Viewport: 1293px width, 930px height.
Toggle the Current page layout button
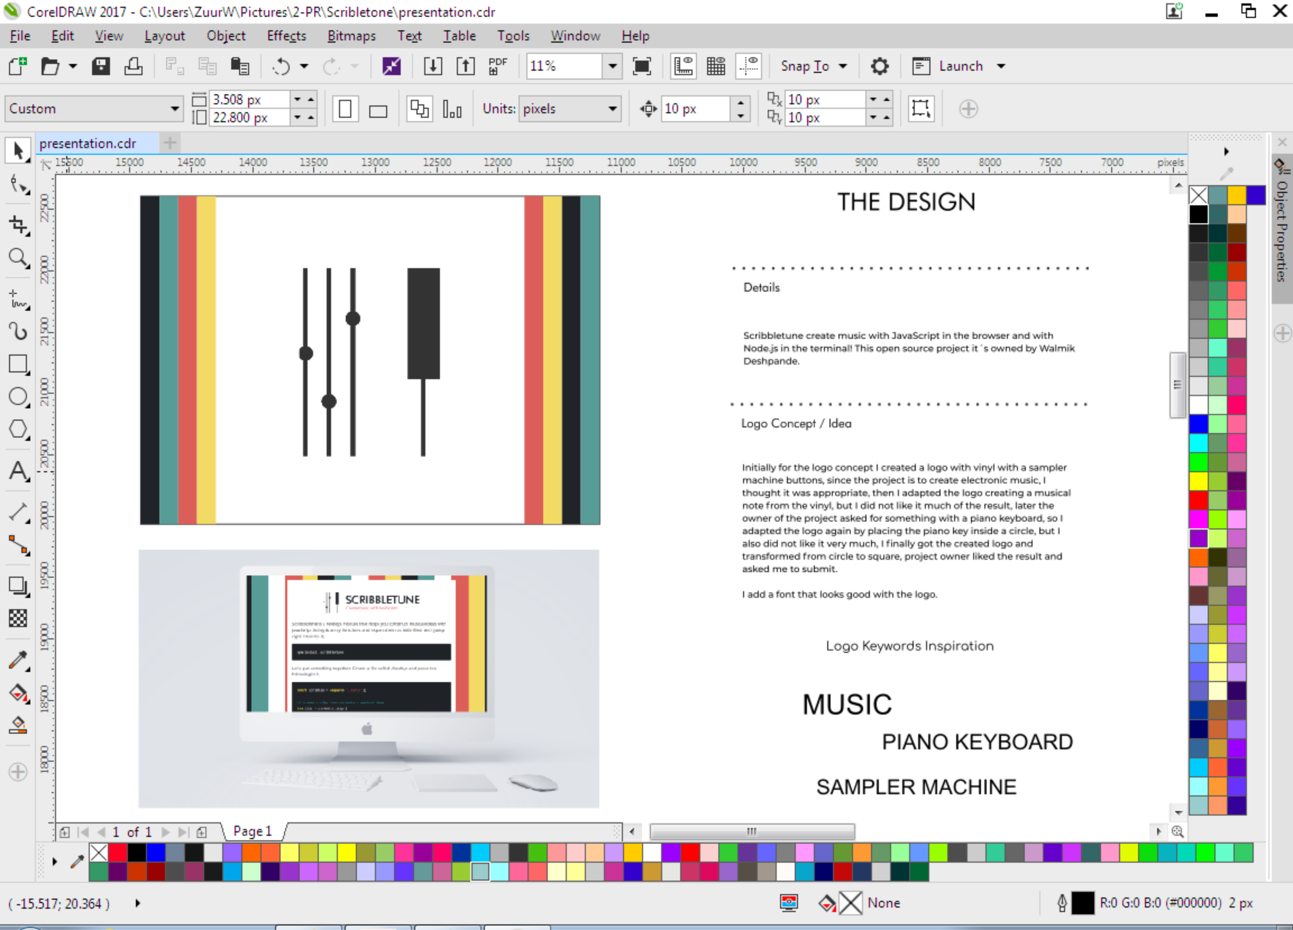[451, 109]
